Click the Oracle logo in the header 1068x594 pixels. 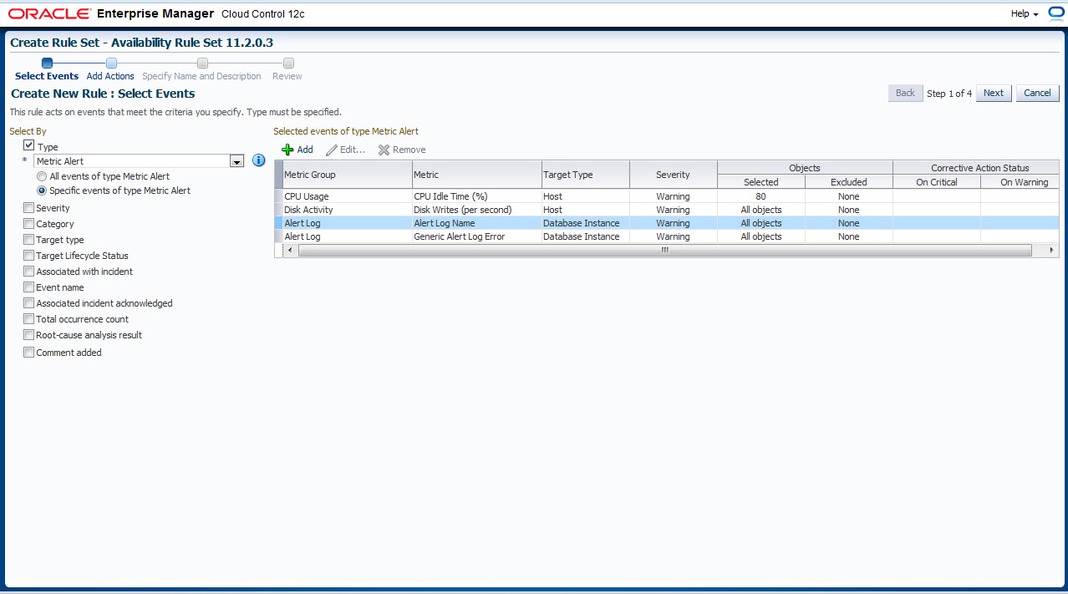[49, 13]
